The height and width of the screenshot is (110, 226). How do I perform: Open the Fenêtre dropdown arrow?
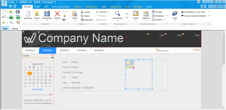pos(165,20)
